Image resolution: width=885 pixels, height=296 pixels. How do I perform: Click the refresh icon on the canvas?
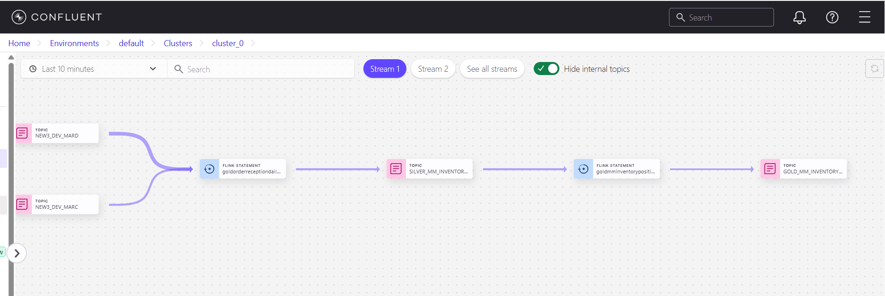point(874,69)
